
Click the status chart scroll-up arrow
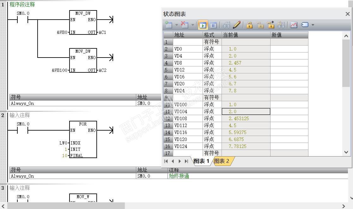pos(346,36)
